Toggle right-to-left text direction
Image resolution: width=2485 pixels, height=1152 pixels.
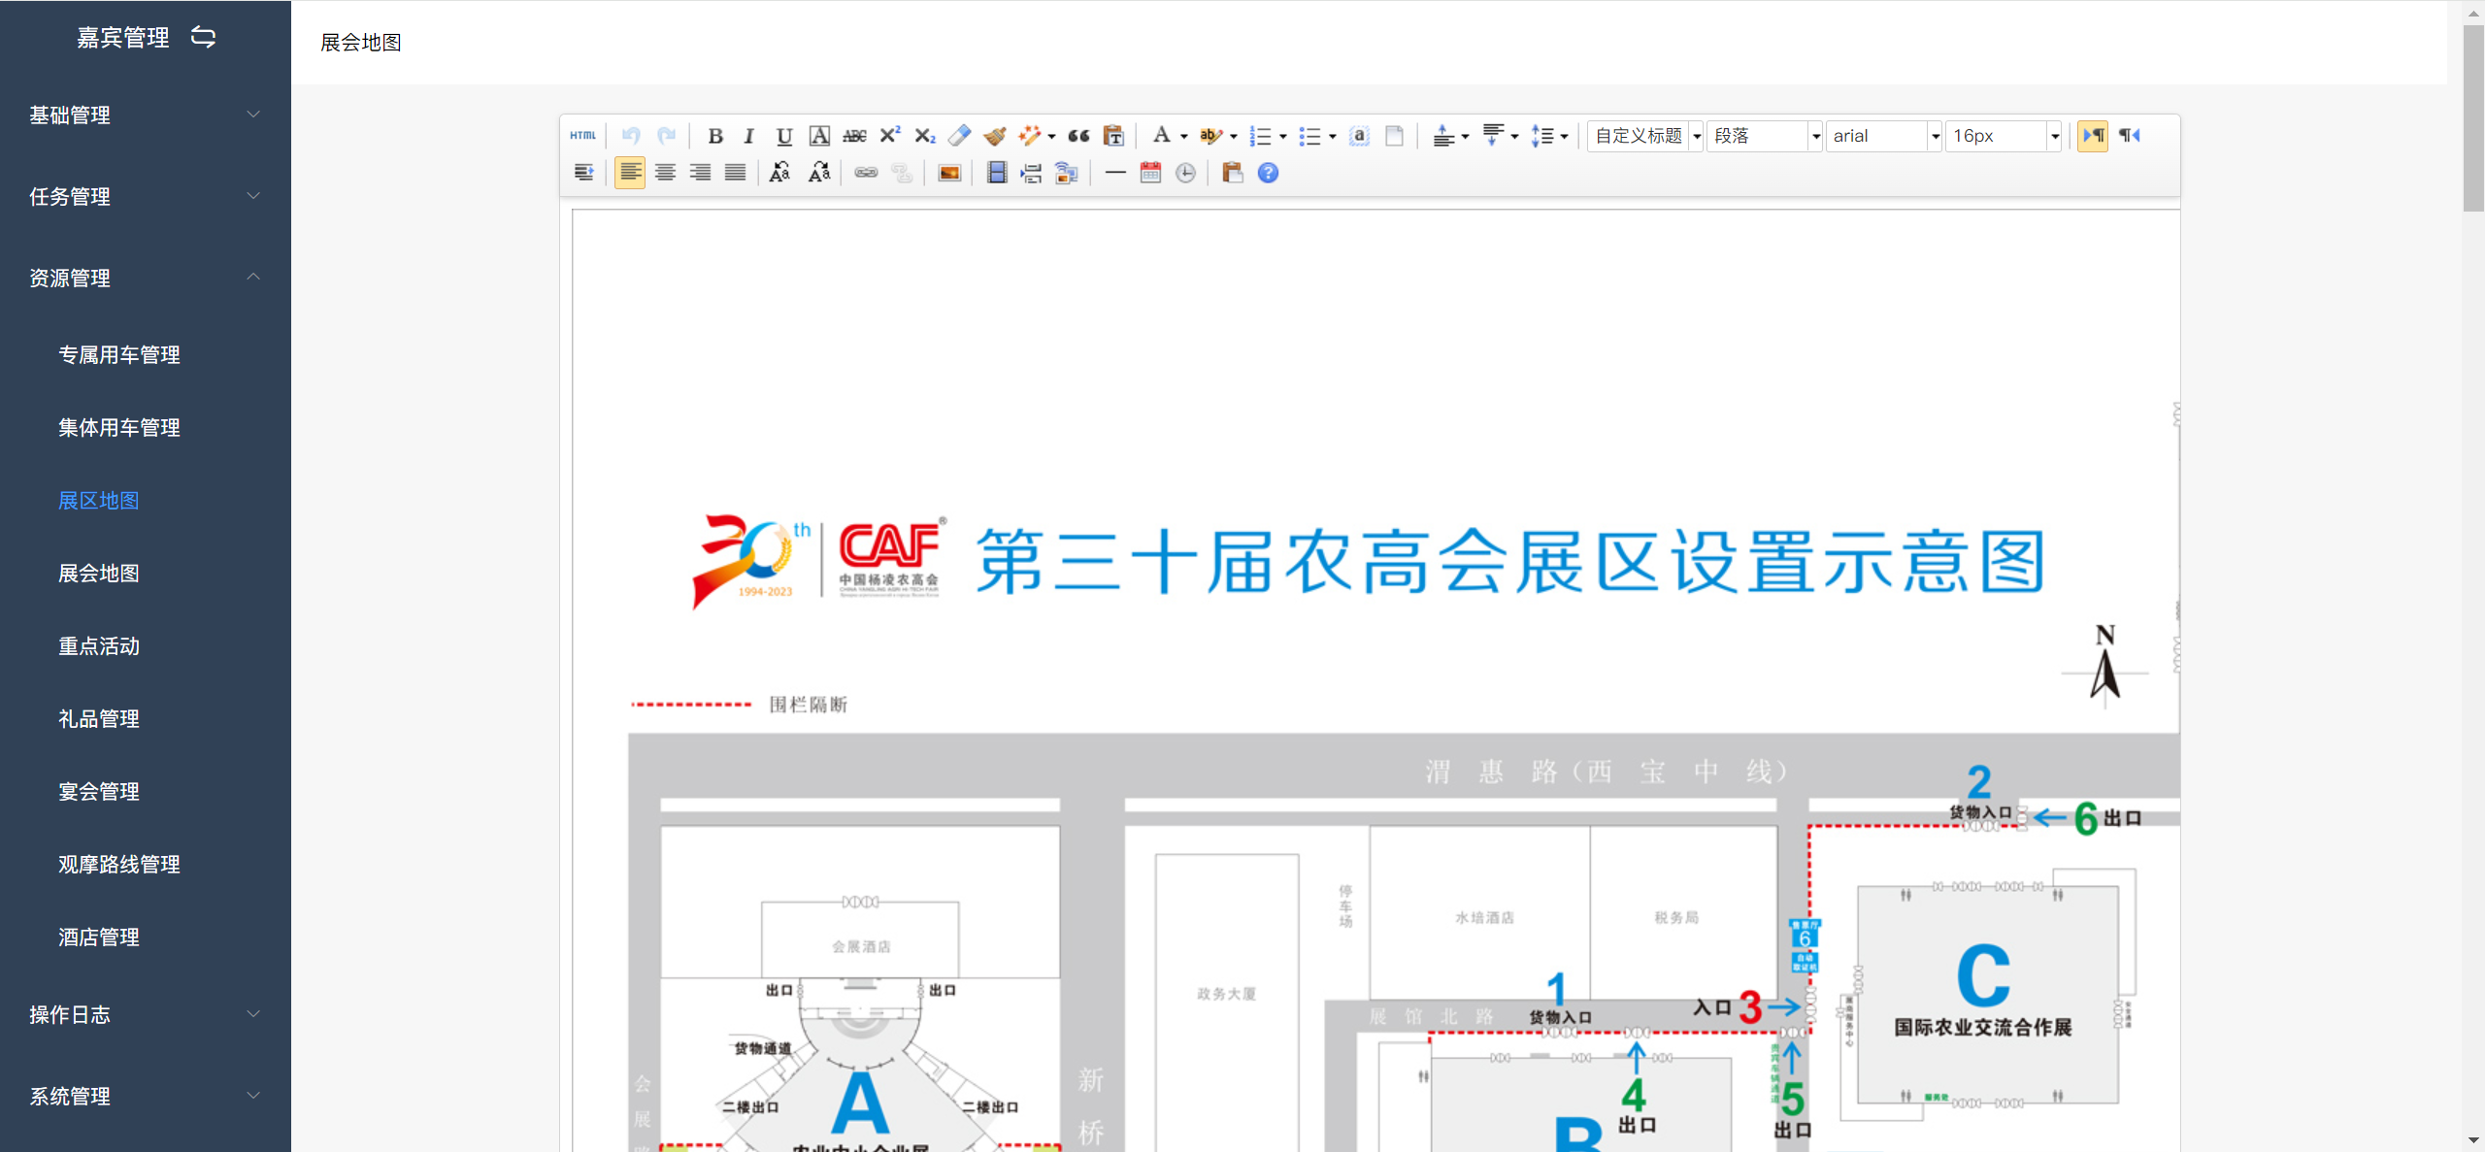pos(2129,136)
